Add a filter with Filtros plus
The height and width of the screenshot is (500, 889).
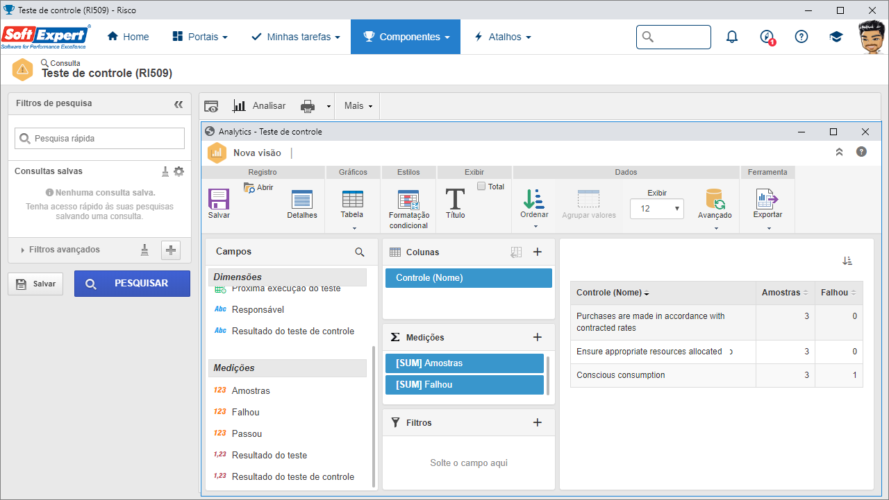click(537, 422)
